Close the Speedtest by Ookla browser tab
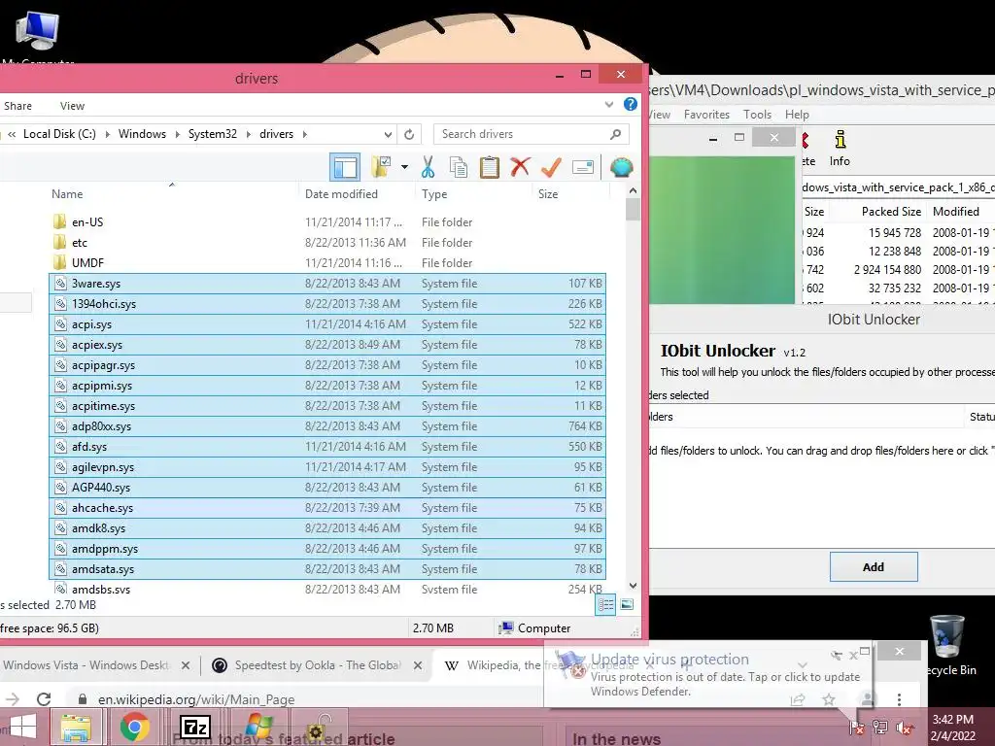 [418, 665]
